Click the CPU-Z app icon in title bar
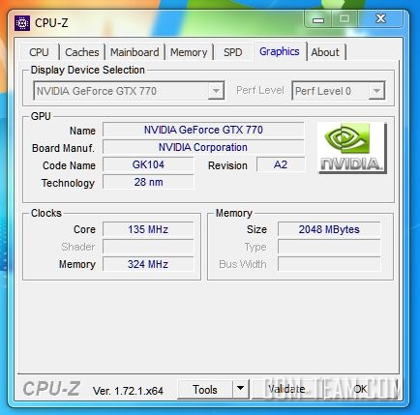Image resolution: width=420 pixels, height=415 pixels. point(22,23)
